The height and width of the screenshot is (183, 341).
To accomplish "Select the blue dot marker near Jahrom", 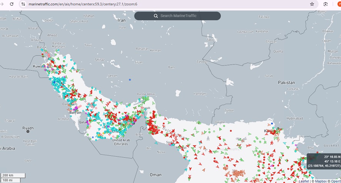I will click(130, 79).
